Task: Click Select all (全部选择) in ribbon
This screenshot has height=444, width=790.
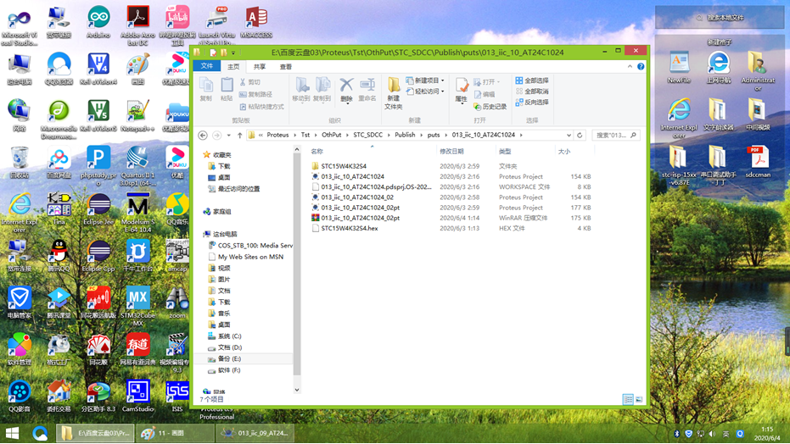Action: [x=532, y=80]
